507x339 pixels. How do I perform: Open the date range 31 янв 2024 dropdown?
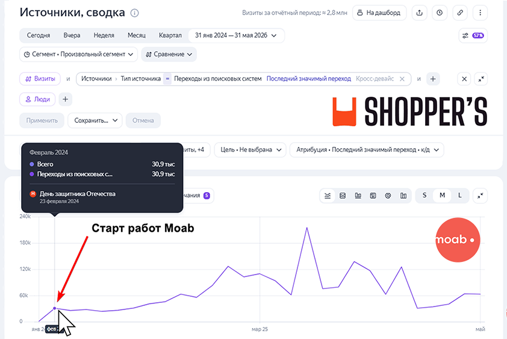coord(235,36)
